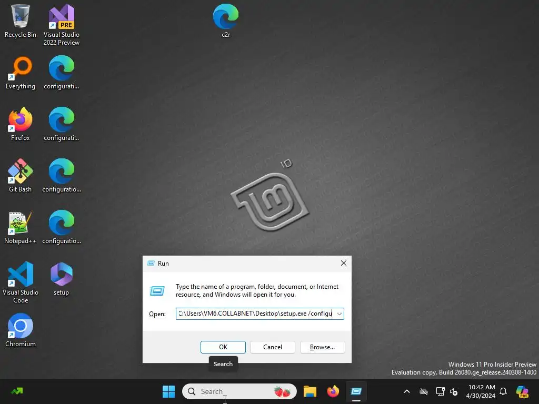Open the notification bell icon

503,391
